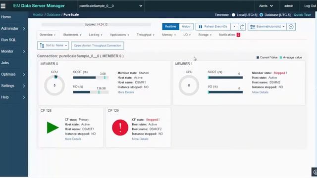Image resolution: width=317 pixels, height=178 pixels.
Task: Click MEMBER 0 SORT (/s) bar
Action: point(91,78)
